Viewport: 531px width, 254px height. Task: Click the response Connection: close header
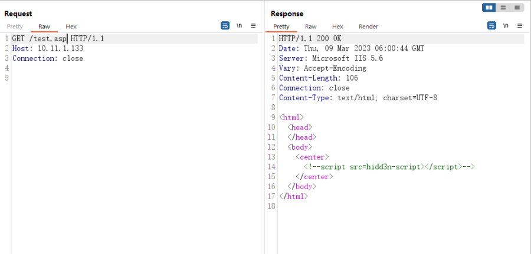click(x=314, y=88)
